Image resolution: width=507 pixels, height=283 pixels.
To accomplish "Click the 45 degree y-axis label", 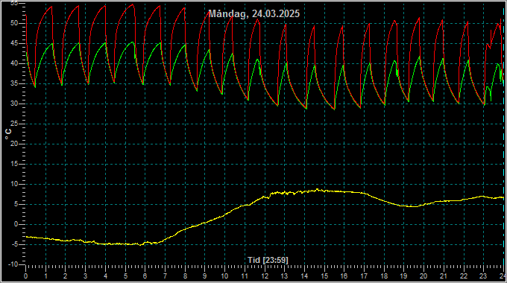I will point(14,43).
